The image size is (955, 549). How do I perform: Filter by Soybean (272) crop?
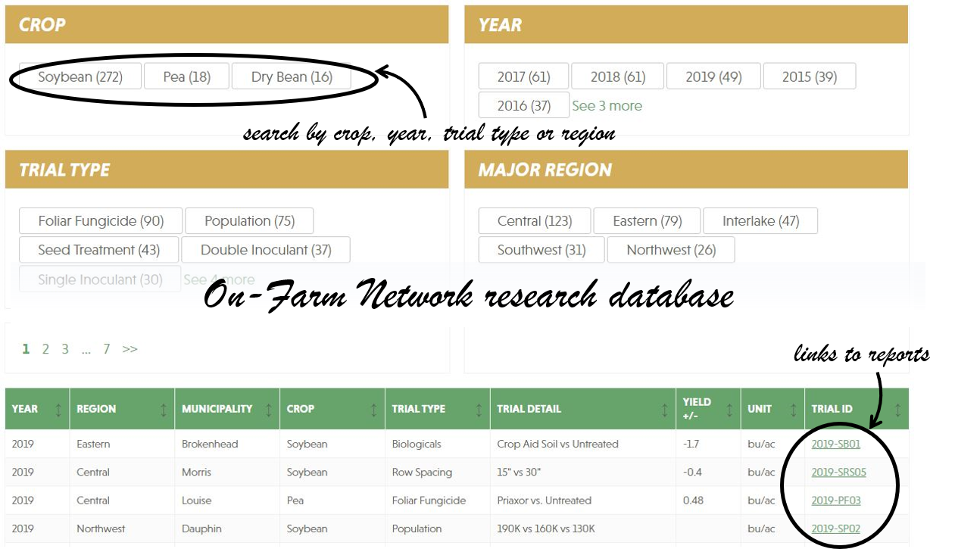pos(80,76)
